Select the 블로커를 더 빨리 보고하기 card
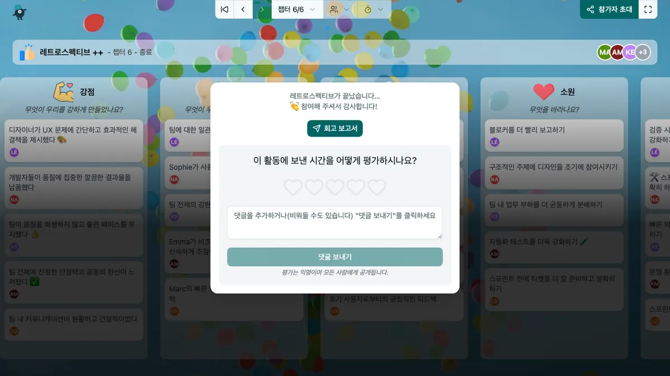 point(554,135)
